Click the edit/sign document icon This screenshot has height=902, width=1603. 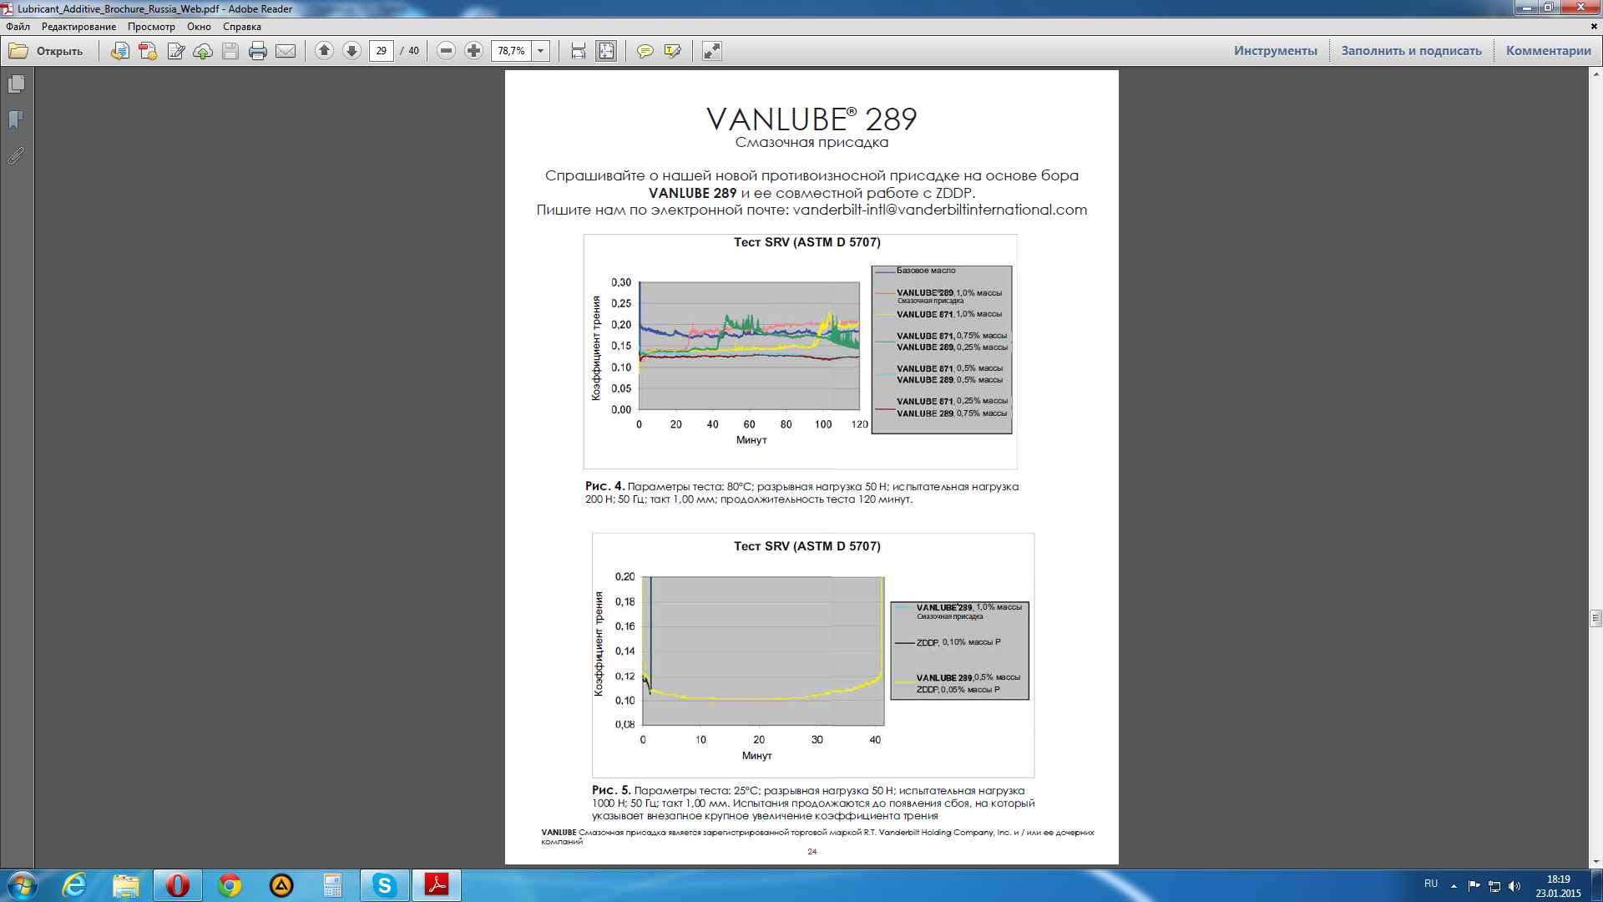(175, 51)
